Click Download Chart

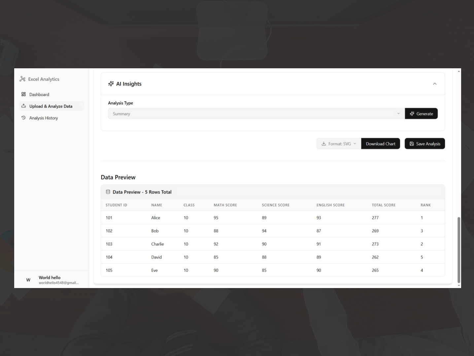point(380,144)
